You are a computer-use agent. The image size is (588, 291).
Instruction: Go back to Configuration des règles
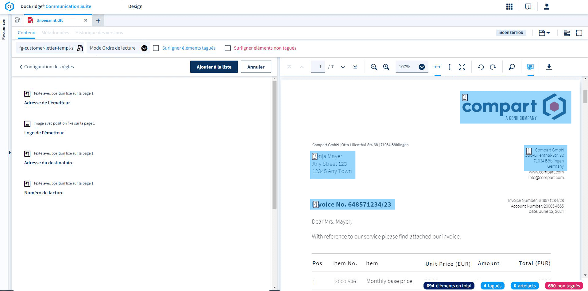47,67
